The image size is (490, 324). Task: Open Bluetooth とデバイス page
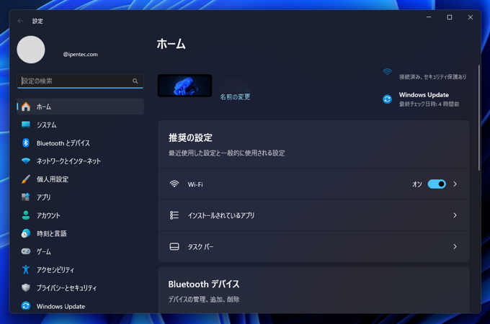point(80,143)
